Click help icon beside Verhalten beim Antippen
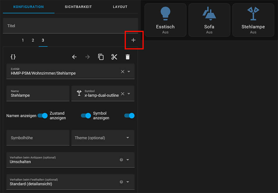Image resolution: width=278 pixels, height=193 pixels. tap(121, 160)
